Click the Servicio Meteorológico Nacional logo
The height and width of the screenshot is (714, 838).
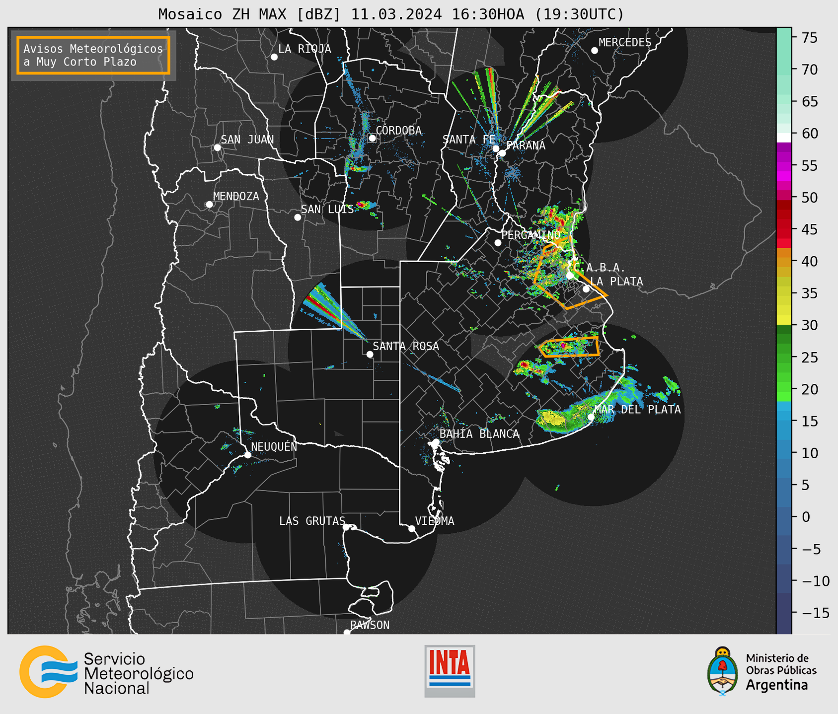tap(106, 672)
